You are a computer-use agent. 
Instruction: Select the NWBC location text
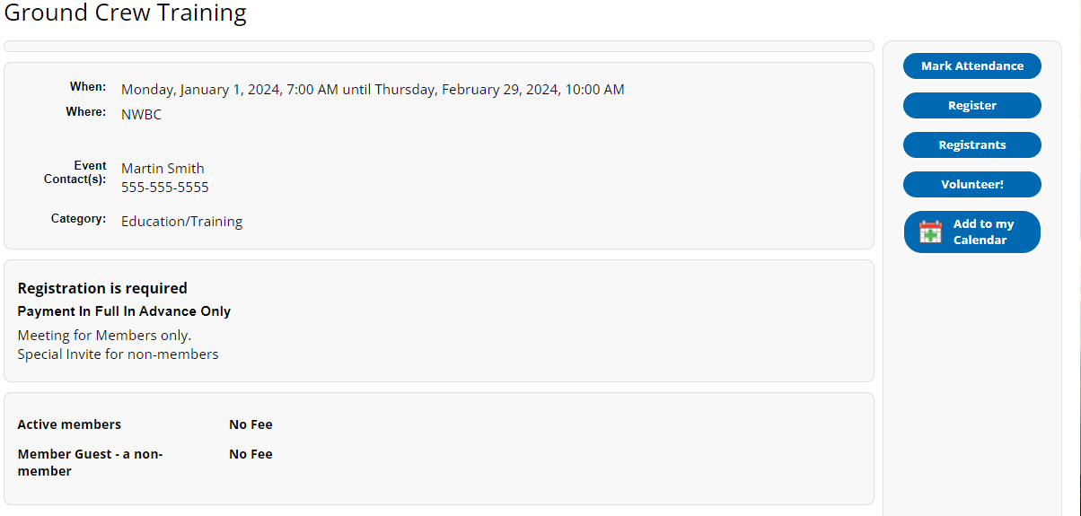coord(141,115)
